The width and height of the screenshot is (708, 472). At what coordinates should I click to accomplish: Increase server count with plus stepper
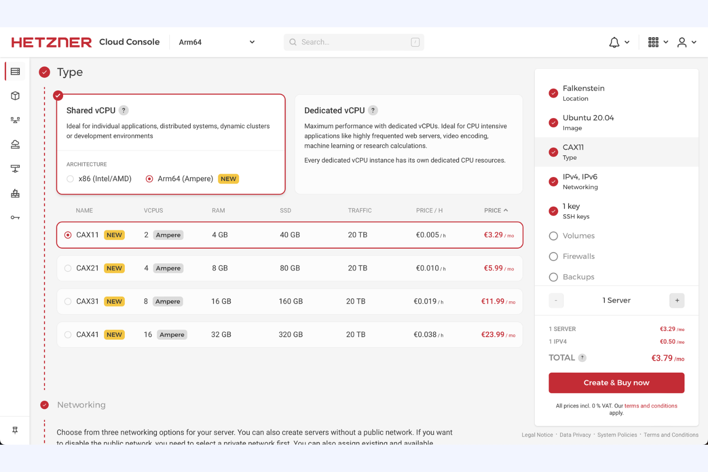tap(676, 300)
